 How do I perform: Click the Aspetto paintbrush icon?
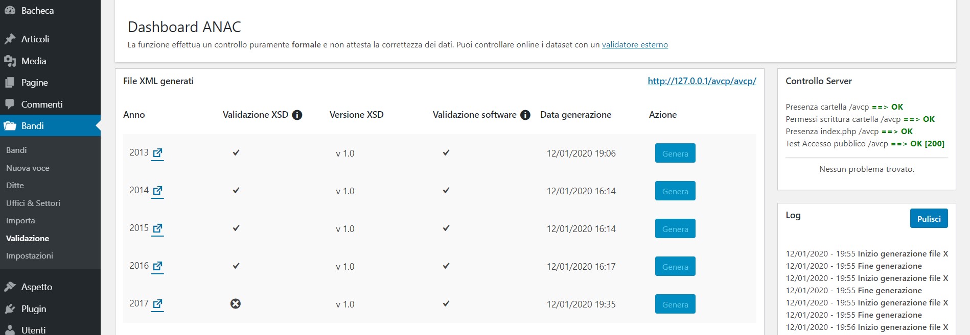point(10,287)
